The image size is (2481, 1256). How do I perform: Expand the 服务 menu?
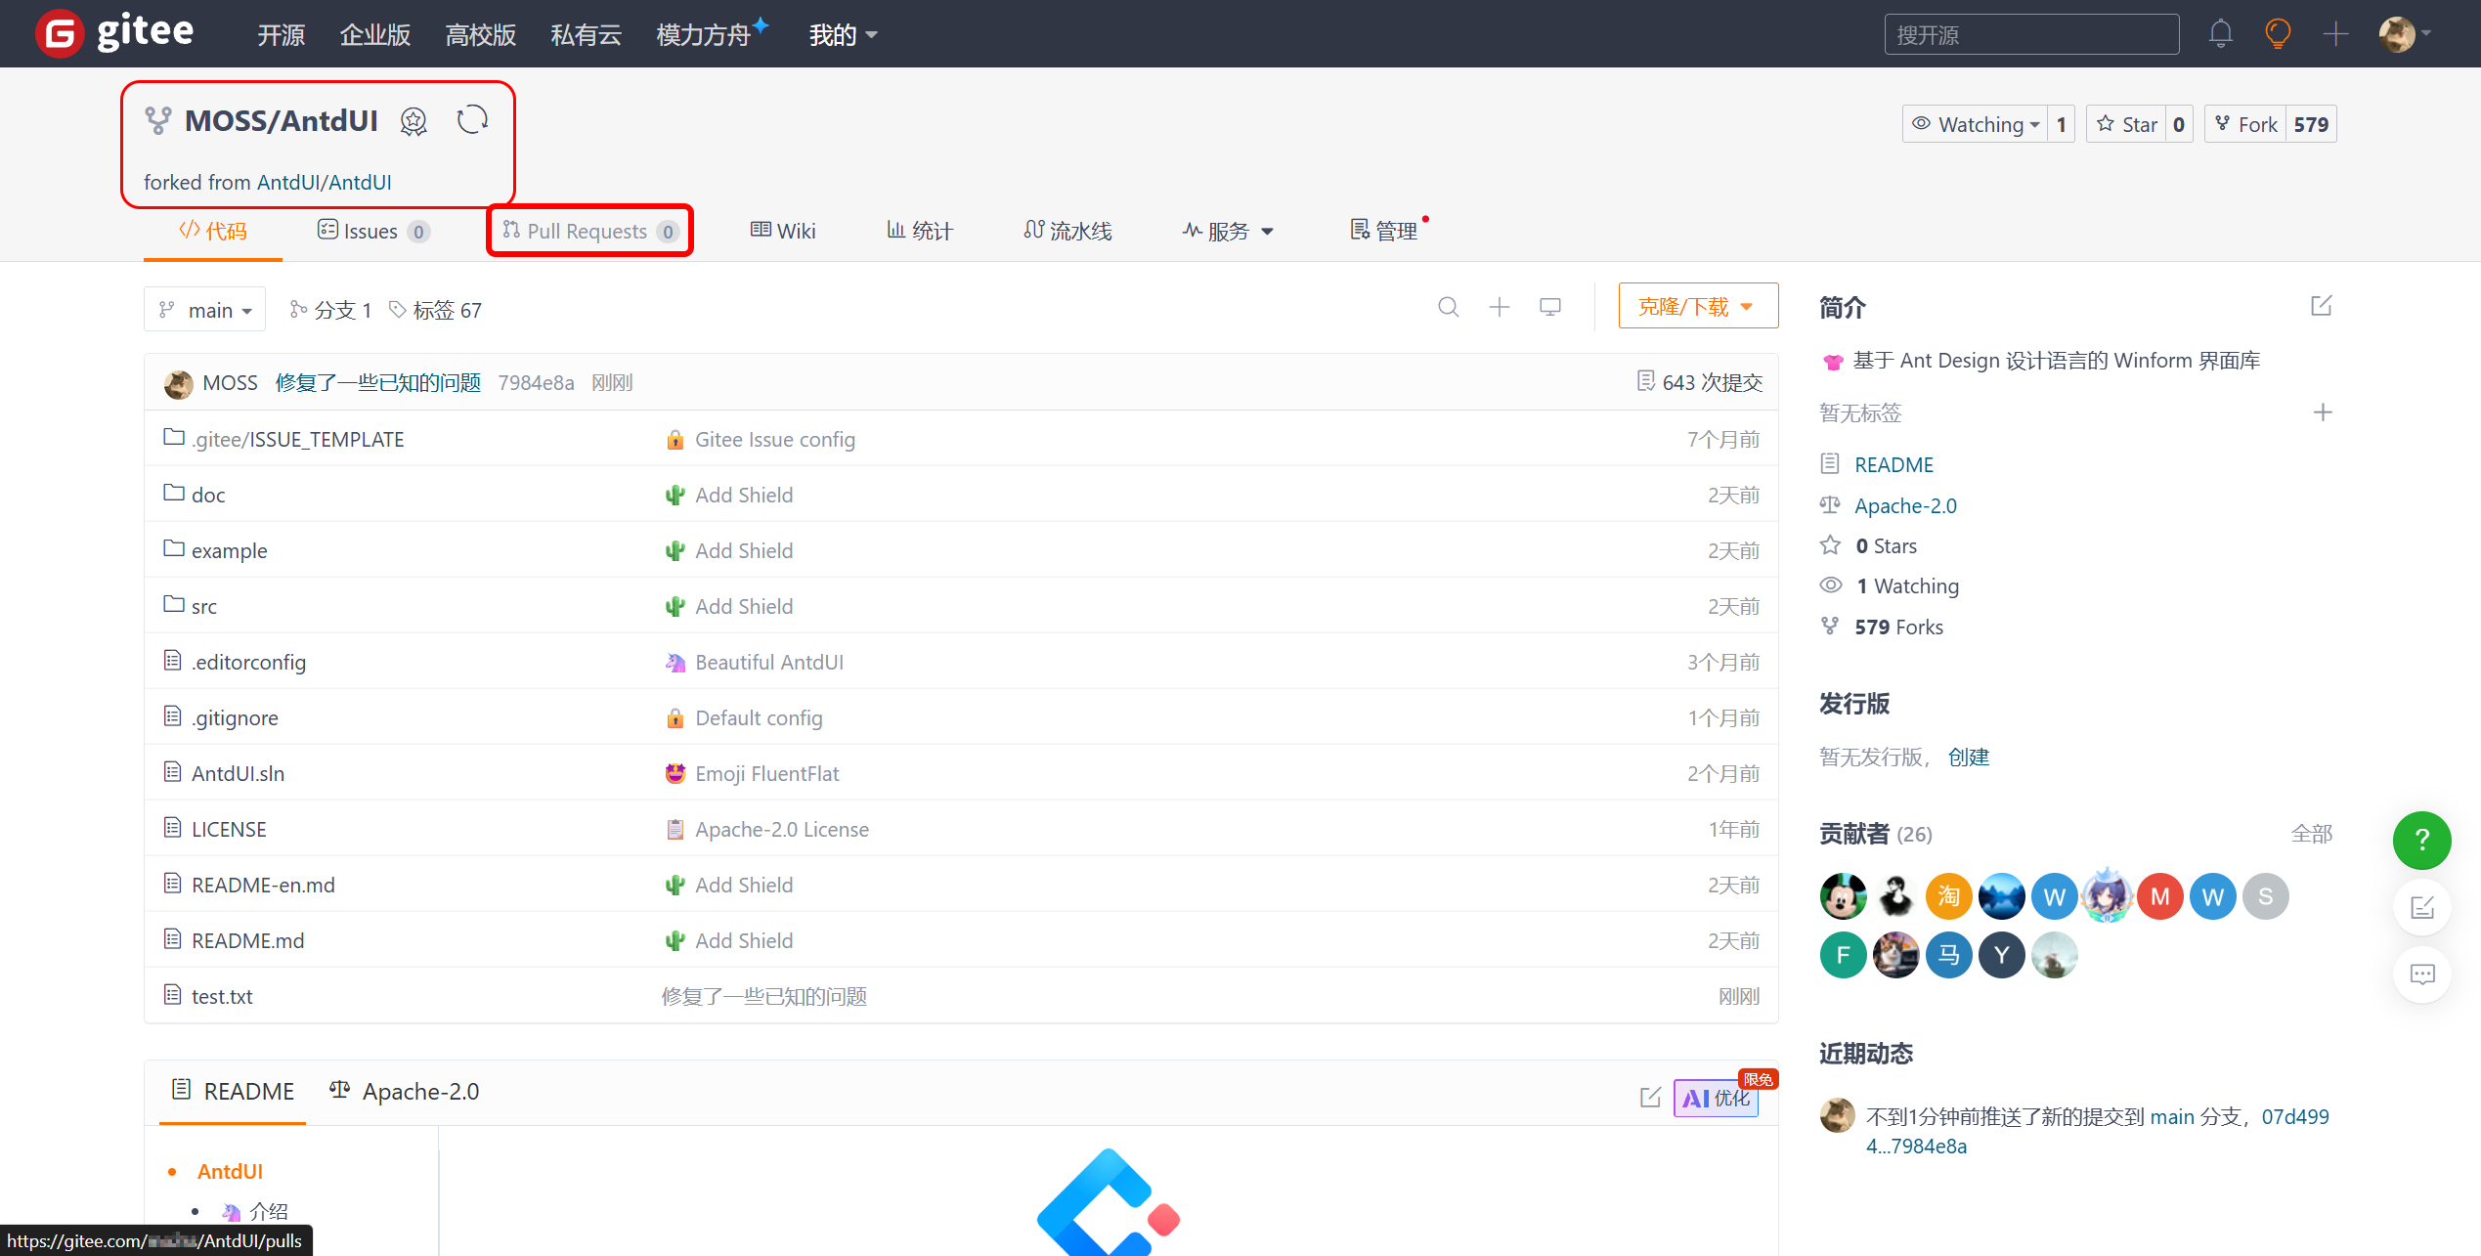coord(1229,232)
